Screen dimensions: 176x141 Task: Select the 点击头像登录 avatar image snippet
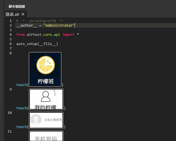(x=46, y=120)
